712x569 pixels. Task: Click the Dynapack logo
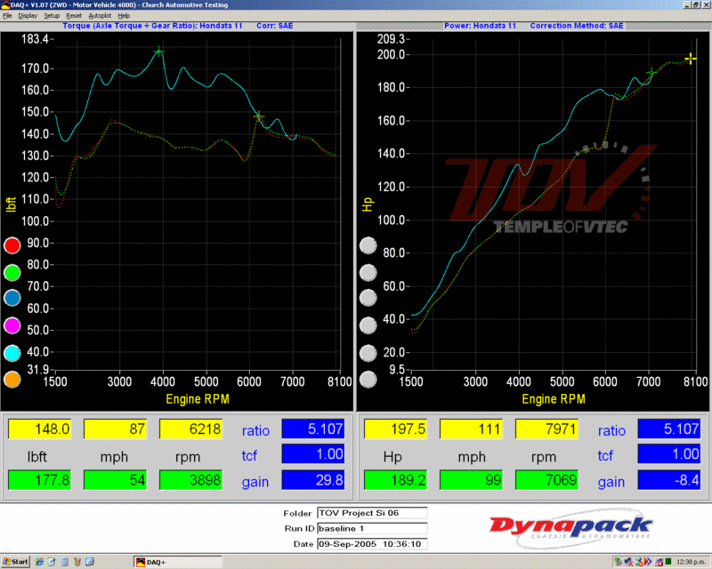[x=571, y=527]
